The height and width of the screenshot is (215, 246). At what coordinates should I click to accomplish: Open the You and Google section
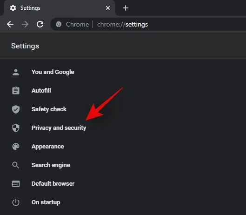53,72
